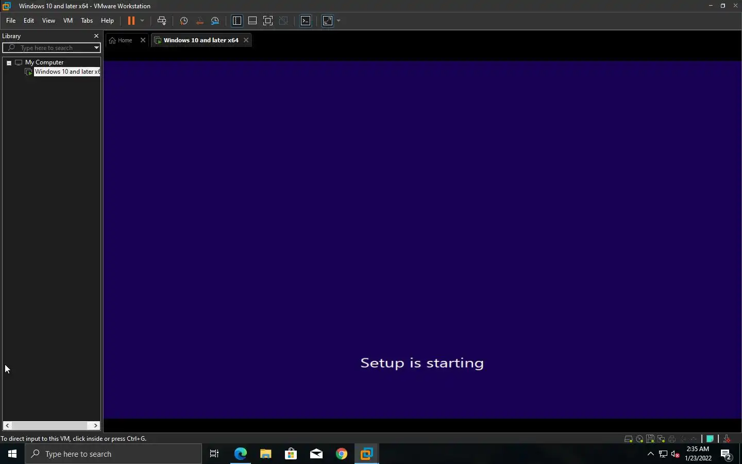Click the stretch guest display icon
Viewport: 742px width, 464px height.
(x=328, y=21)
